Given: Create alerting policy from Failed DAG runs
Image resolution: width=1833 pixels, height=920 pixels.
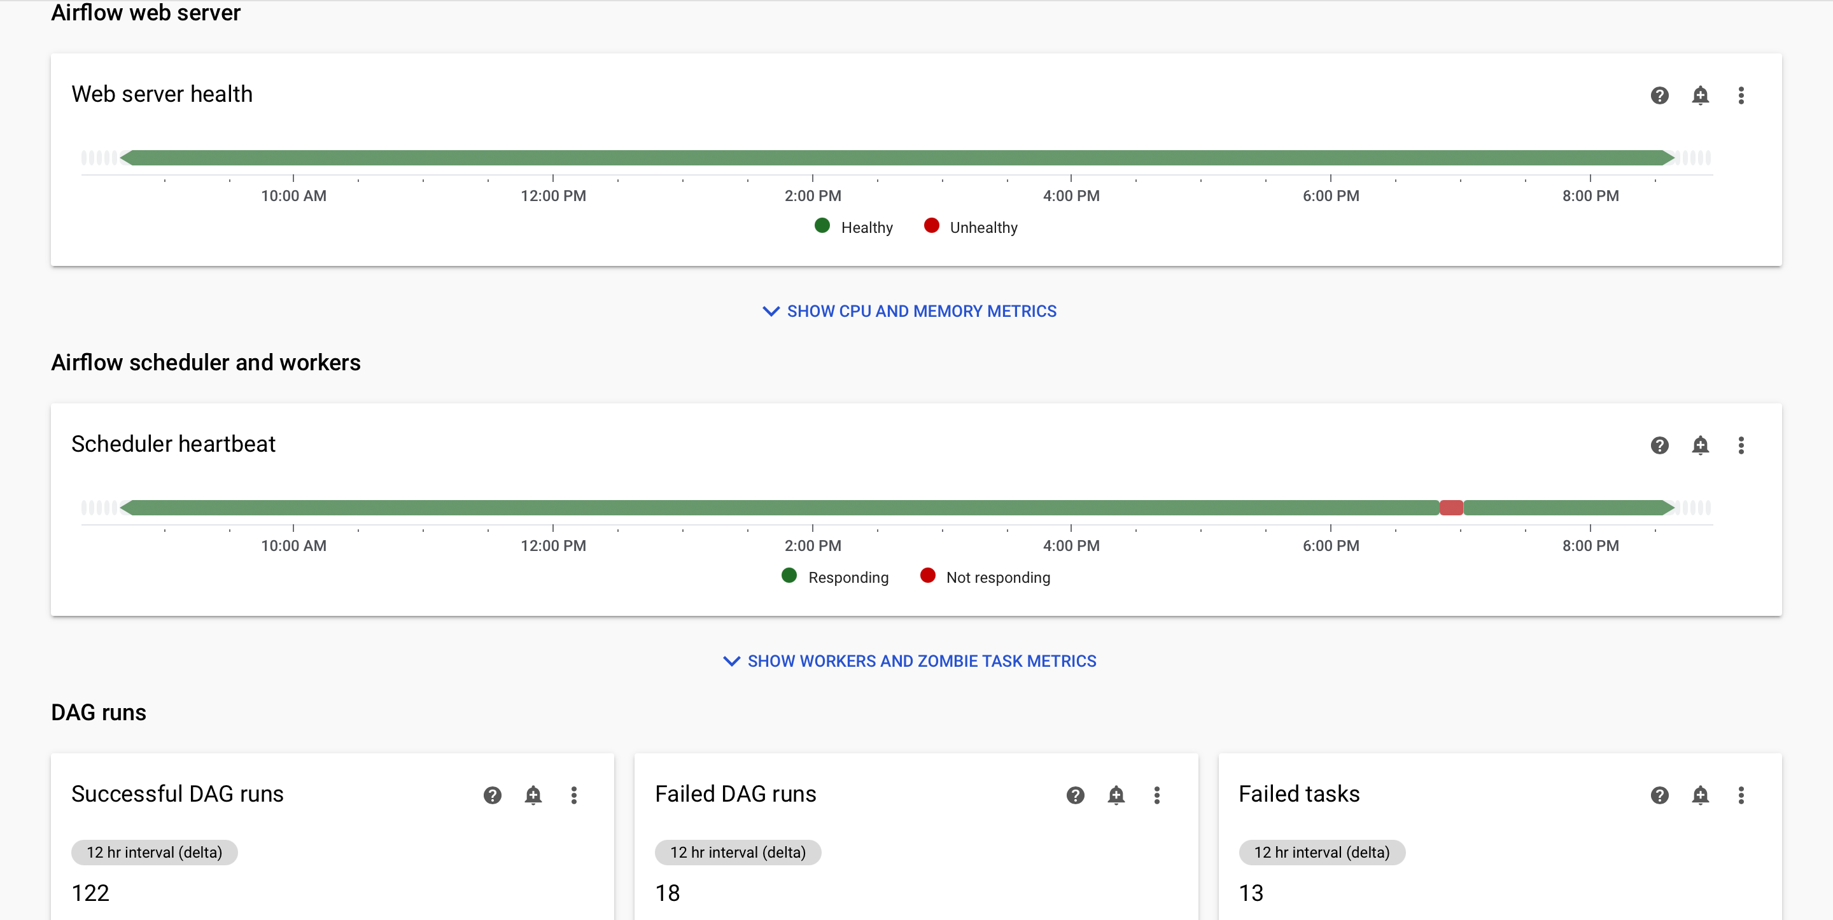Looking at the screenshot, I should (1116, 795).
